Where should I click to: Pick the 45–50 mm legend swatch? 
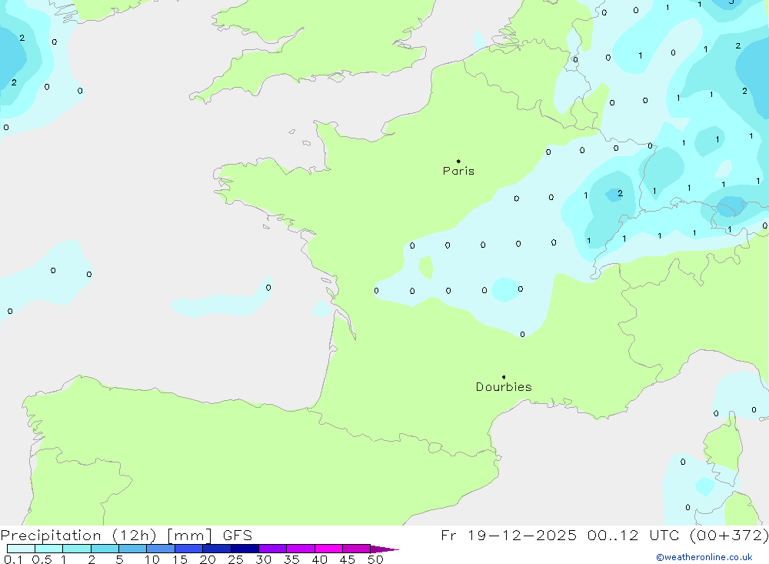pyautogui.click(x=357, y=549)
